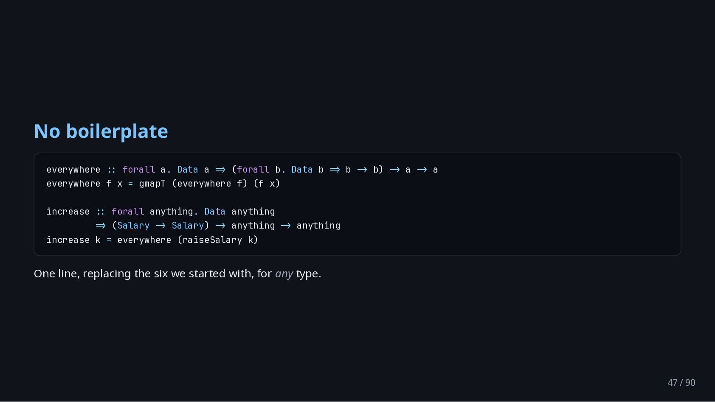Click the 'No boilerplate' slide heading

(101, 131)
